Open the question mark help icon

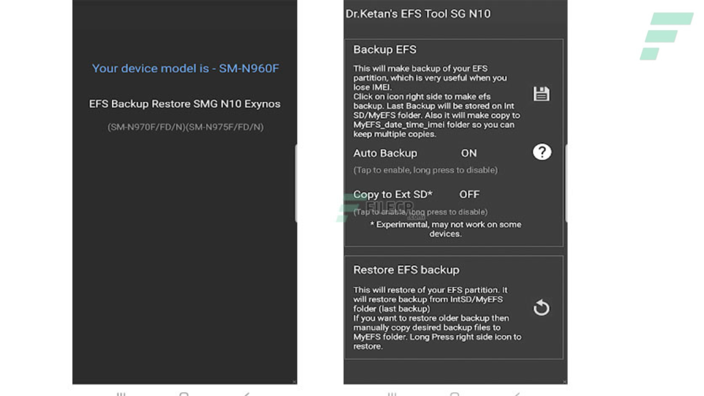(x=542, y=152)
